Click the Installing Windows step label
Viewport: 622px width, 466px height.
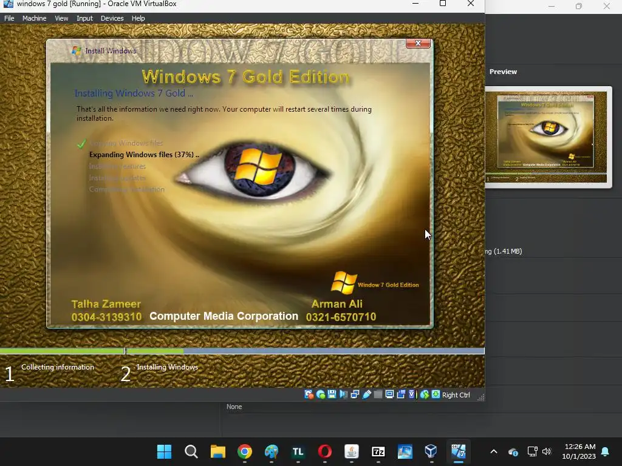coord(167,367)
